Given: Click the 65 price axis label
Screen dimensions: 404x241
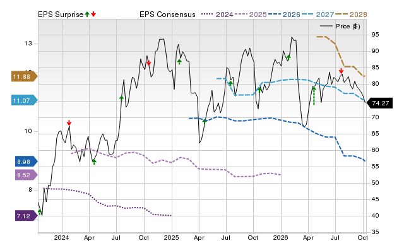Looking at the screenshot, I should 375,133.
